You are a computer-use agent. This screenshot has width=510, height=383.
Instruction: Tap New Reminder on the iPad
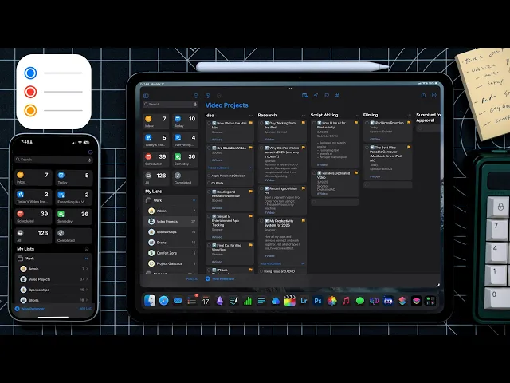[x=220, y=278]
